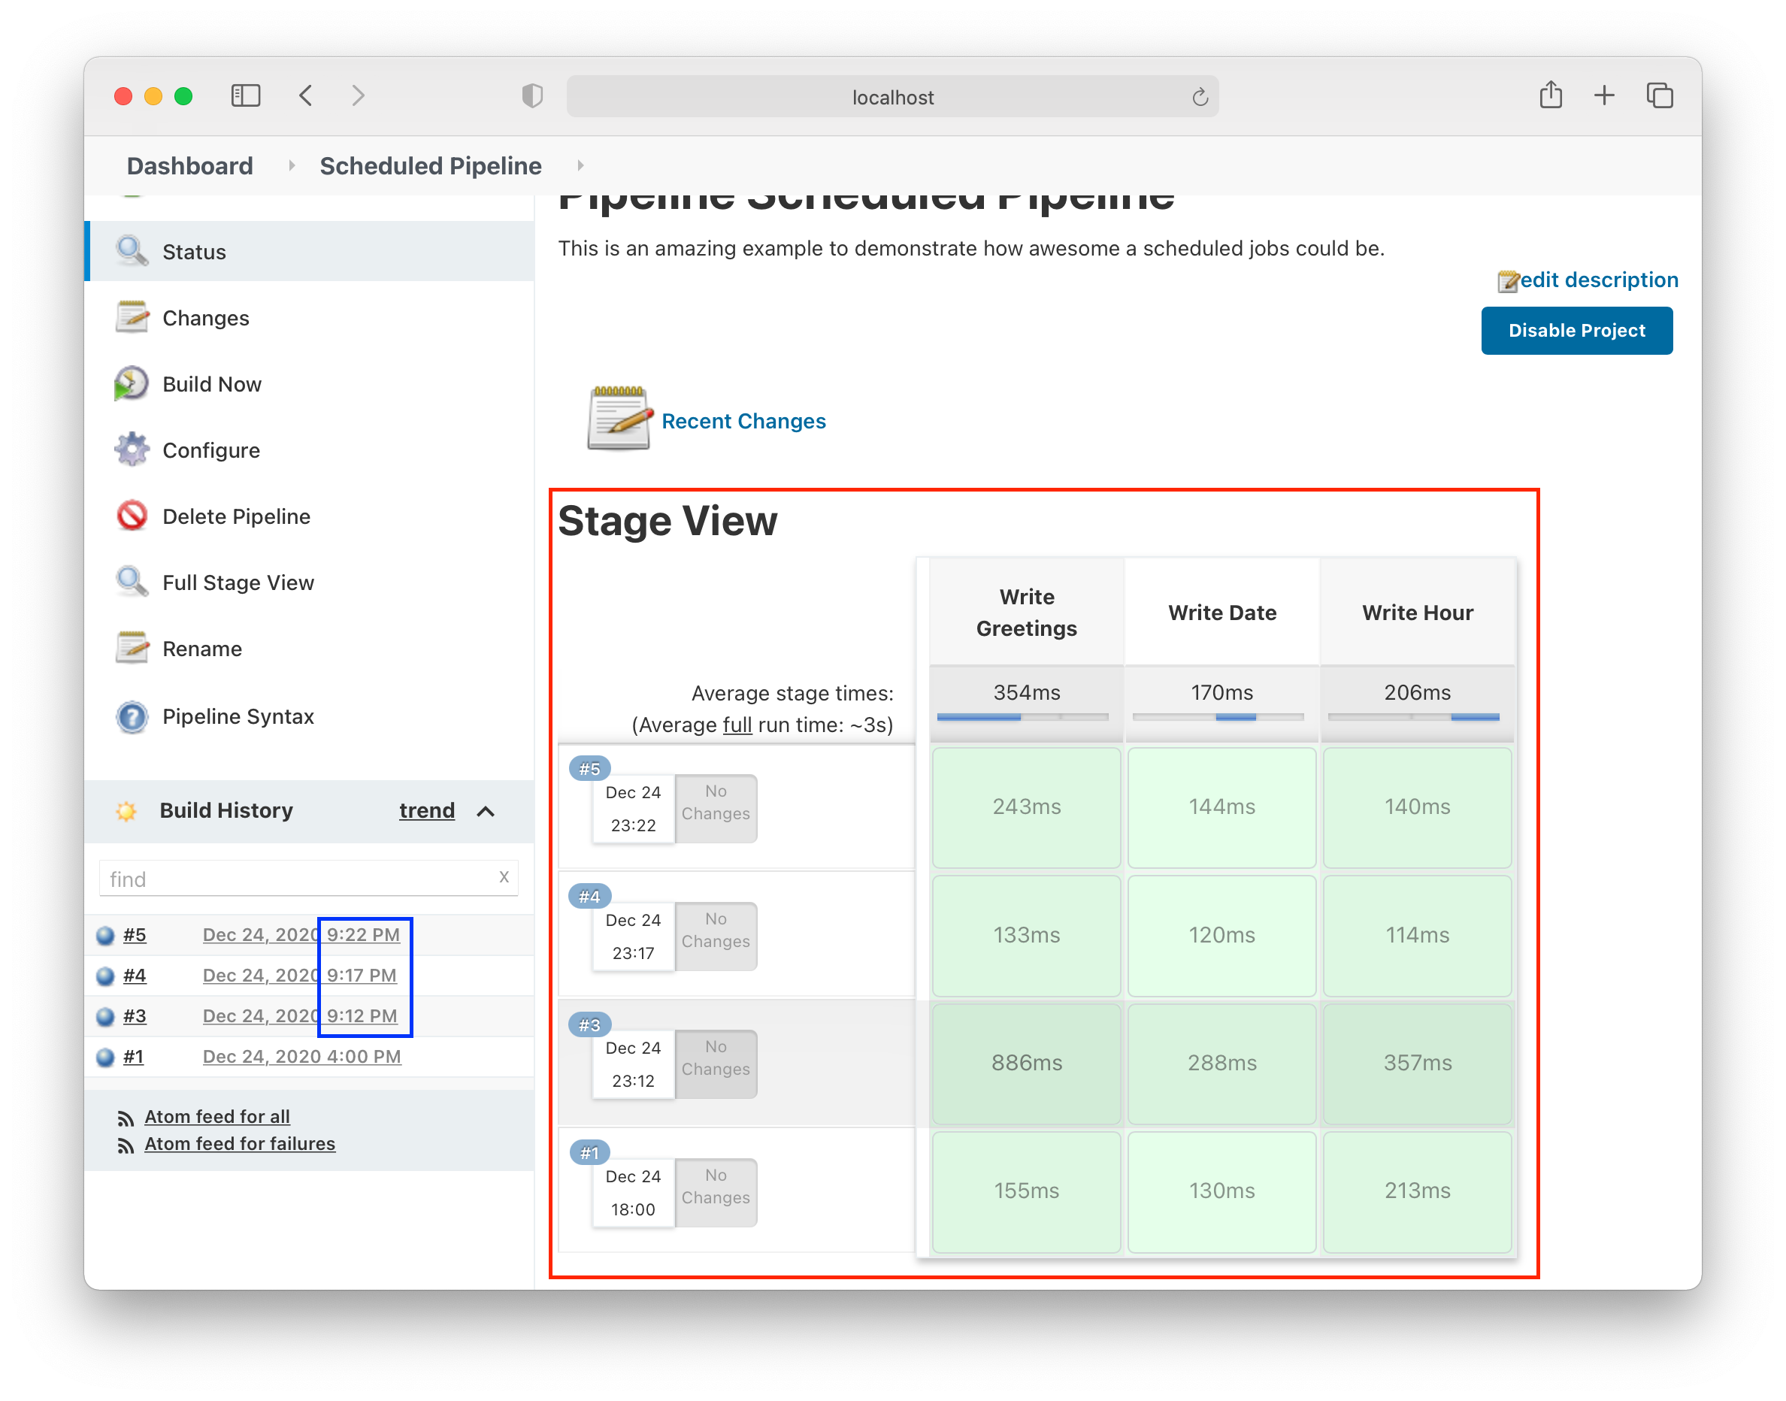The height and width of the screenshot is (1401, 1786).
Task: Open Atom feed for failures
Action: [240, 1143]
